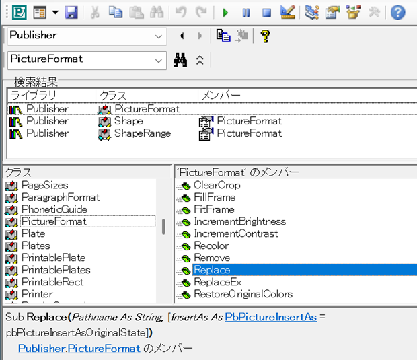Click the メンバー column header
The height and width of the screenshot is (360, 417).
[x=307, y=96]
